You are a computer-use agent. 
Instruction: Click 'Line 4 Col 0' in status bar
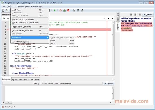10,107
